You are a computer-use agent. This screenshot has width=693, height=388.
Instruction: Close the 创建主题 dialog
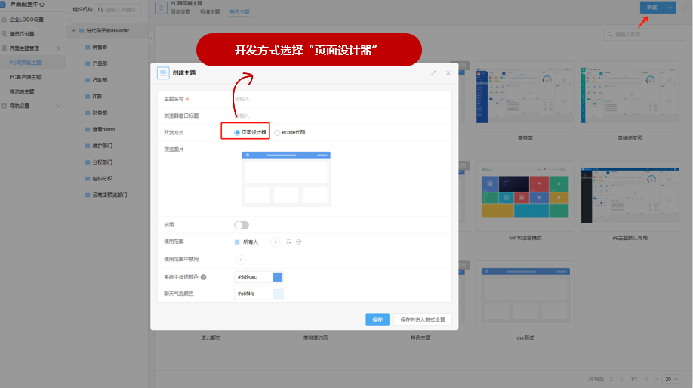pos(448,73)
